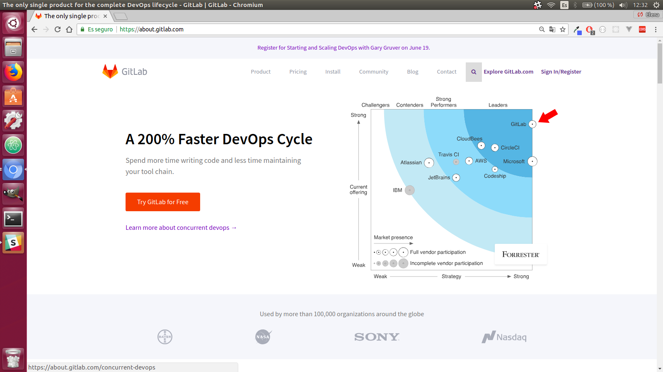Viewport: 663px width, 372px height.
Task: Click the Bluetooth indicator in top panel
Action: point(575,5)
